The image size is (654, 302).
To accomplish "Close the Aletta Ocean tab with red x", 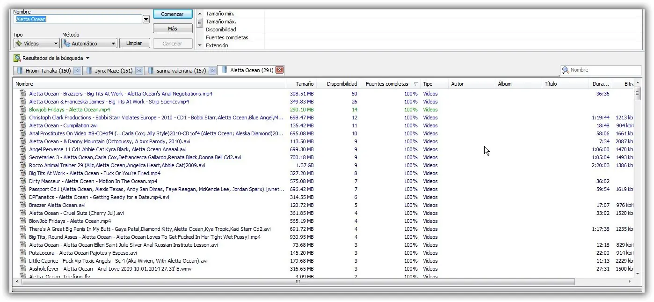I will 279,70.
